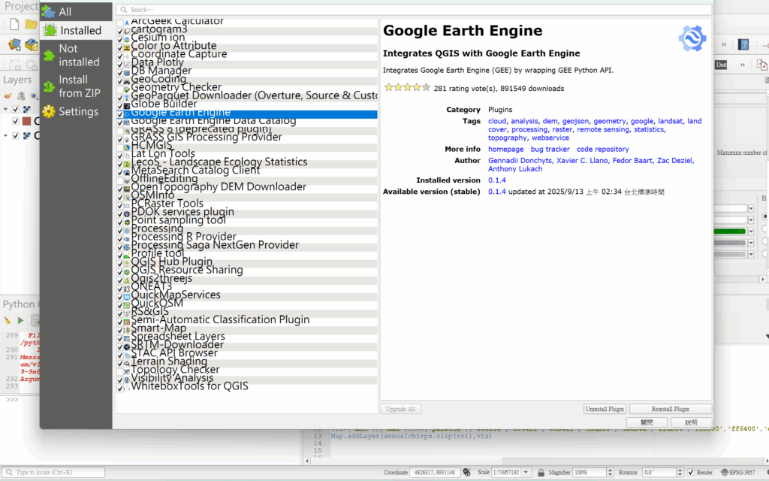
Task: Uncheck the QuickMapServices plugin checkbox
Action: click(120, 296)
